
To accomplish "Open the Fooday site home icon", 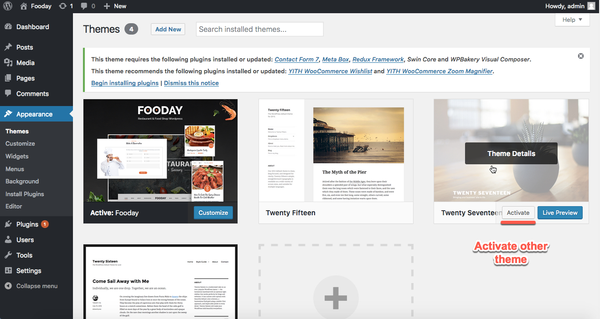I will pos(23,6).
